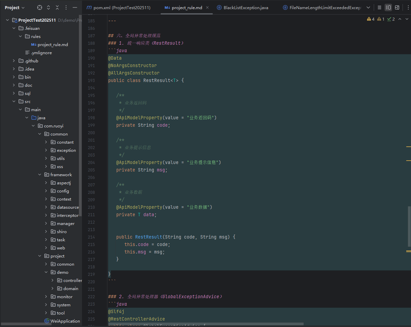Click the Select Opened File target icon

(40, 7)
